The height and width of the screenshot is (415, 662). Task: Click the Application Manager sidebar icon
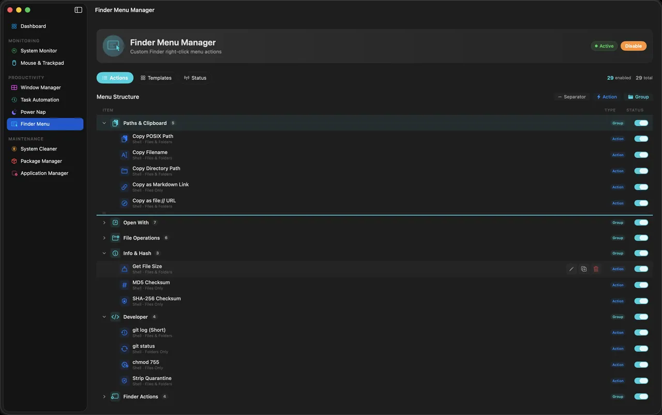[x=14, y=173]
